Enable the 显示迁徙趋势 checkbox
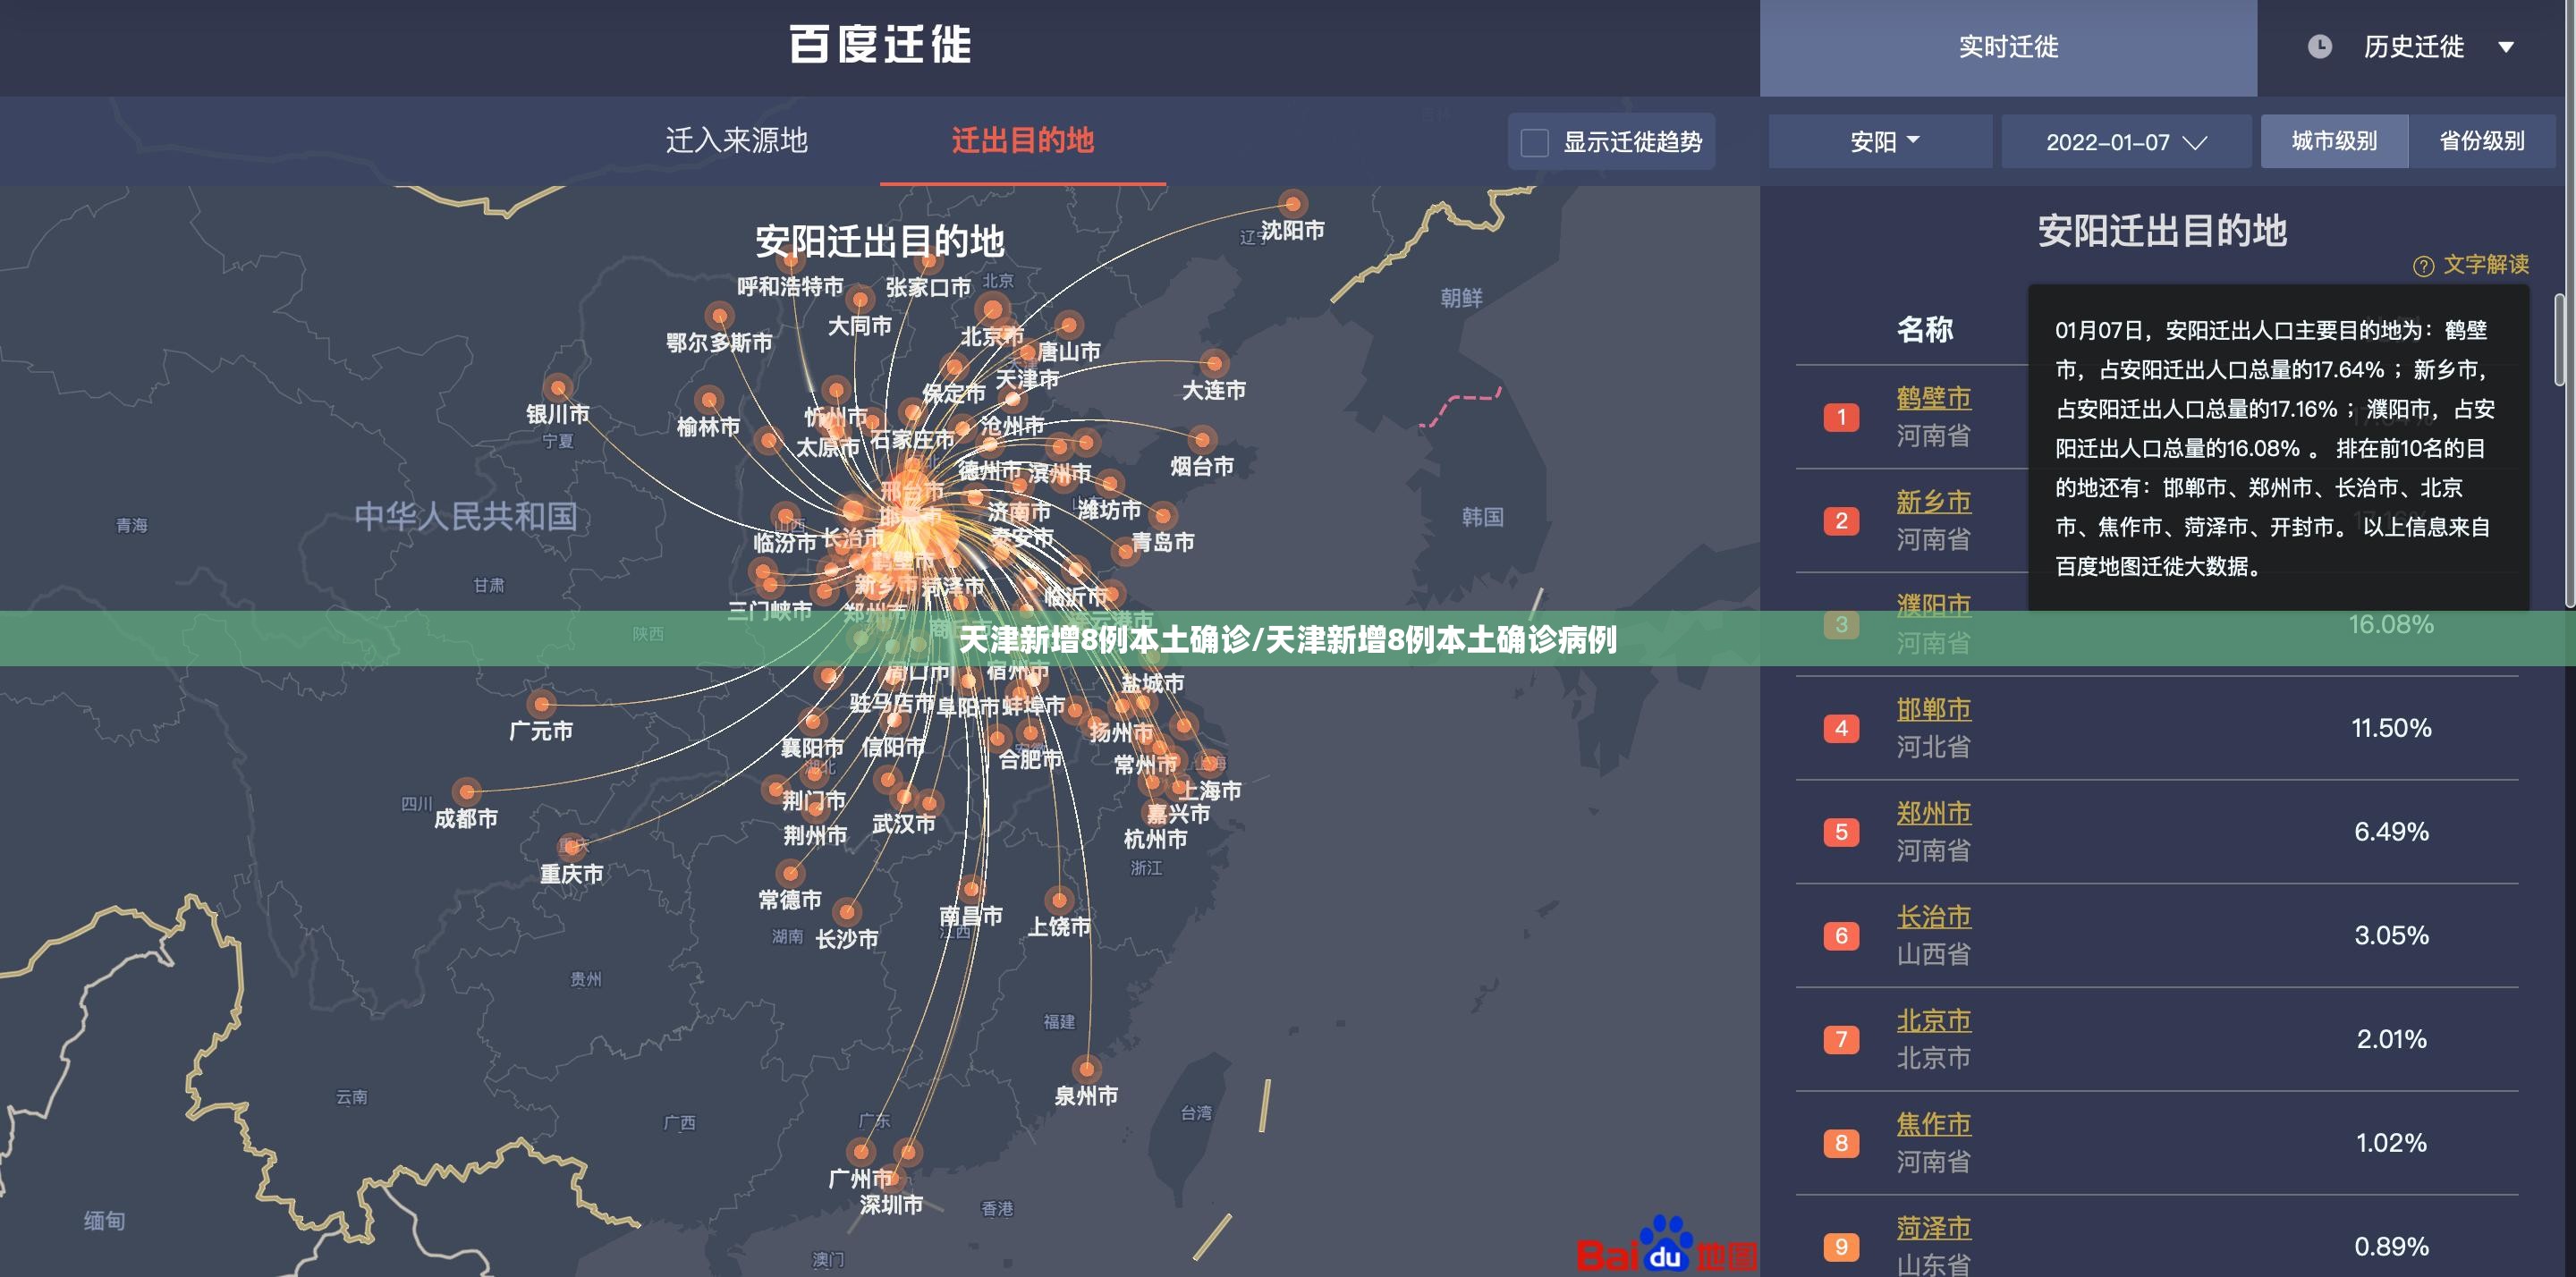Image resolution: width=2576 pixels, height=1277 pixels. [x=1534, y=143]
